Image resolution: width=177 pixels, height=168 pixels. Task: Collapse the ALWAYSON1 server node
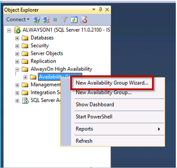pyautogui.click(x=9, y=30)
